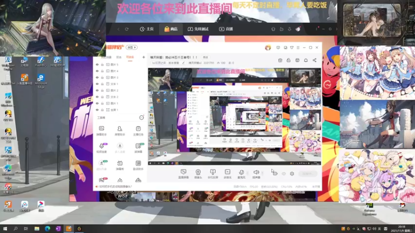Image resolution: width=415 pixels, height=233 pixels.
Task: Open Windows Start menu
Action: [5, 229]
